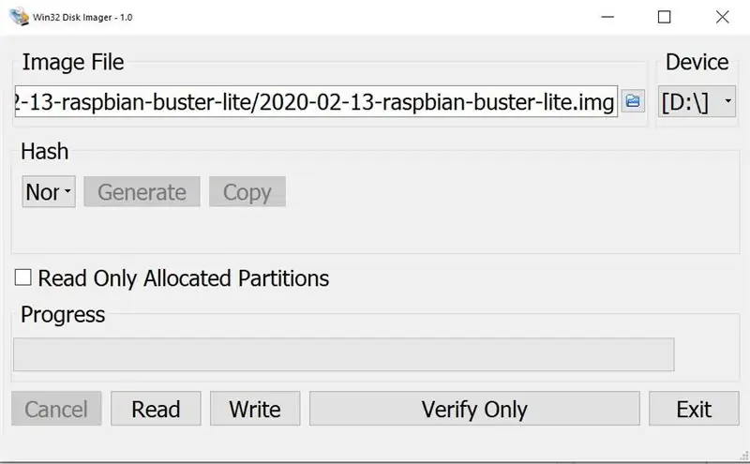The width and height of the screenshot is (750, 464).
Task: Select the Verify Only button
Action: 474,409
